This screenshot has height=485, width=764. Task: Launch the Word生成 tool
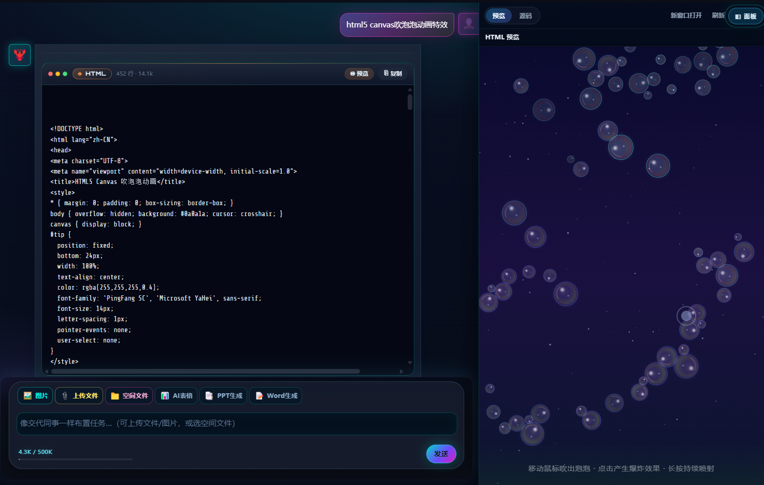(276, 396)
